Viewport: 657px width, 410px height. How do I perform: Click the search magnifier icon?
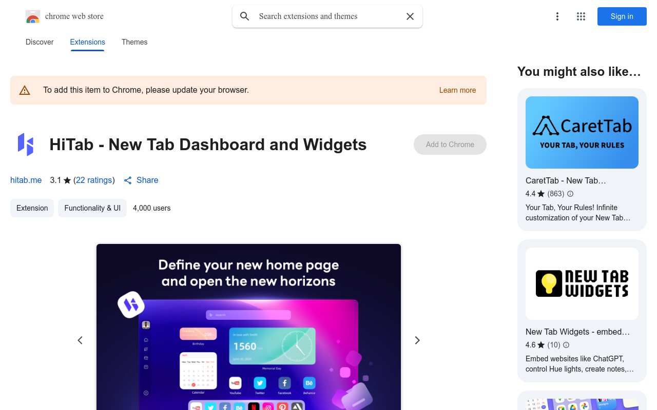[x=245, y=16]
